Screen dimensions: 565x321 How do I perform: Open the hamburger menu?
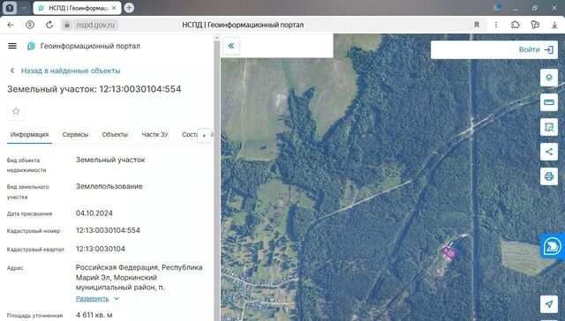[12, 46]
